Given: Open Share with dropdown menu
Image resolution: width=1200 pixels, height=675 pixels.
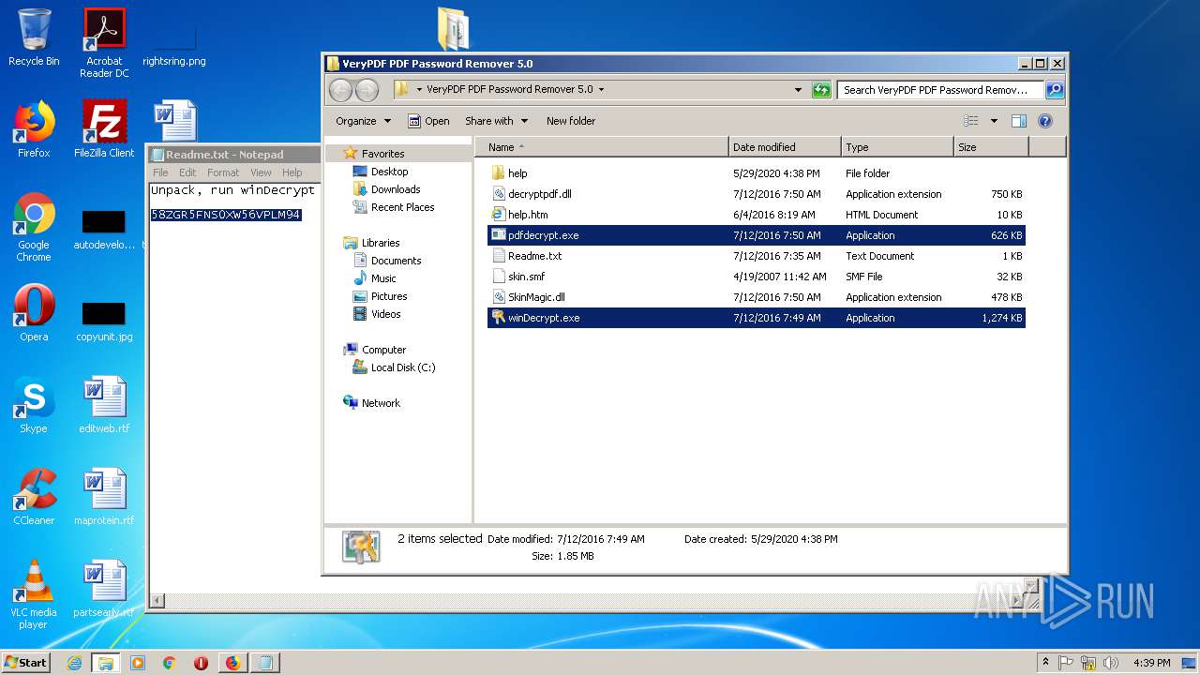Looking at the screenshot, I should coord(497,121).
